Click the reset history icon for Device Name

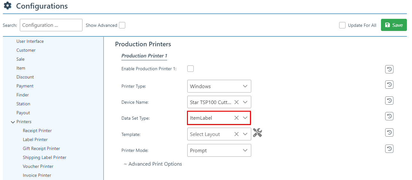click(389, 101)
